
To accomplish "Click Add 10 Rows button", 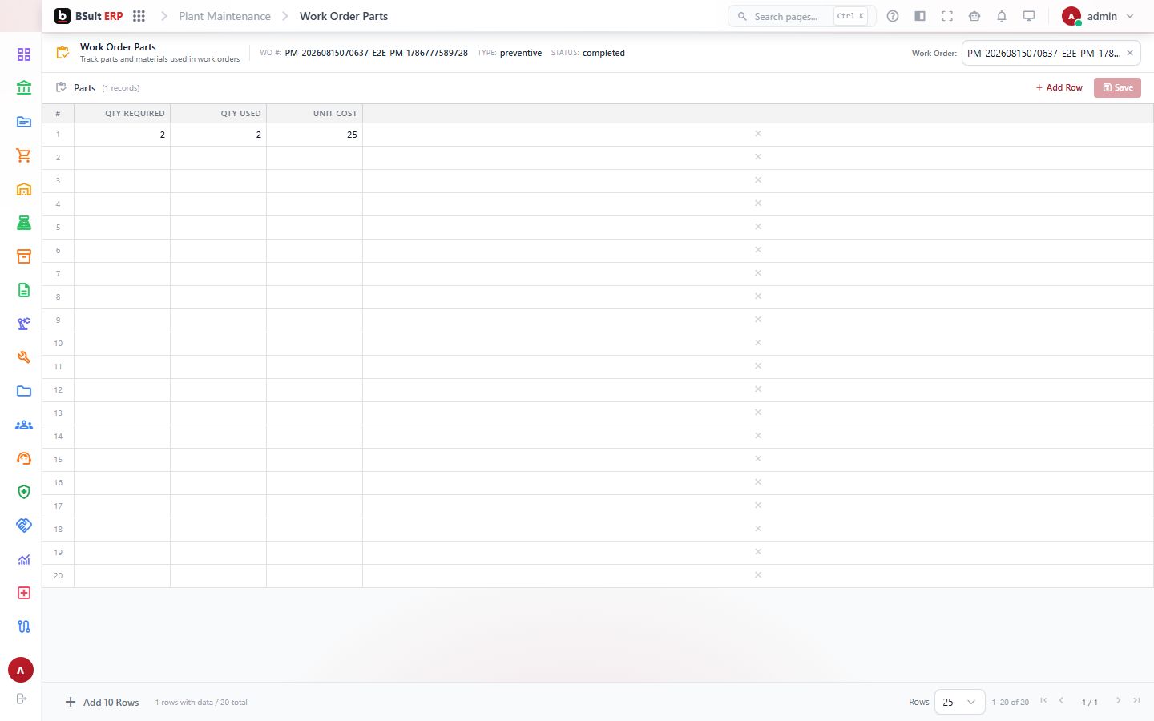I will 102,702.
